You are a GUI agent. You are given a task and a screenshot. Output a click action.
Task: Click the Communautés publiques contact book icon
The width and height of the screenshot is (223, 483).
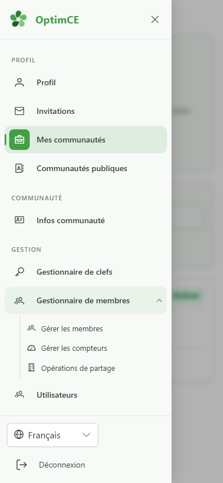(19, 168)
